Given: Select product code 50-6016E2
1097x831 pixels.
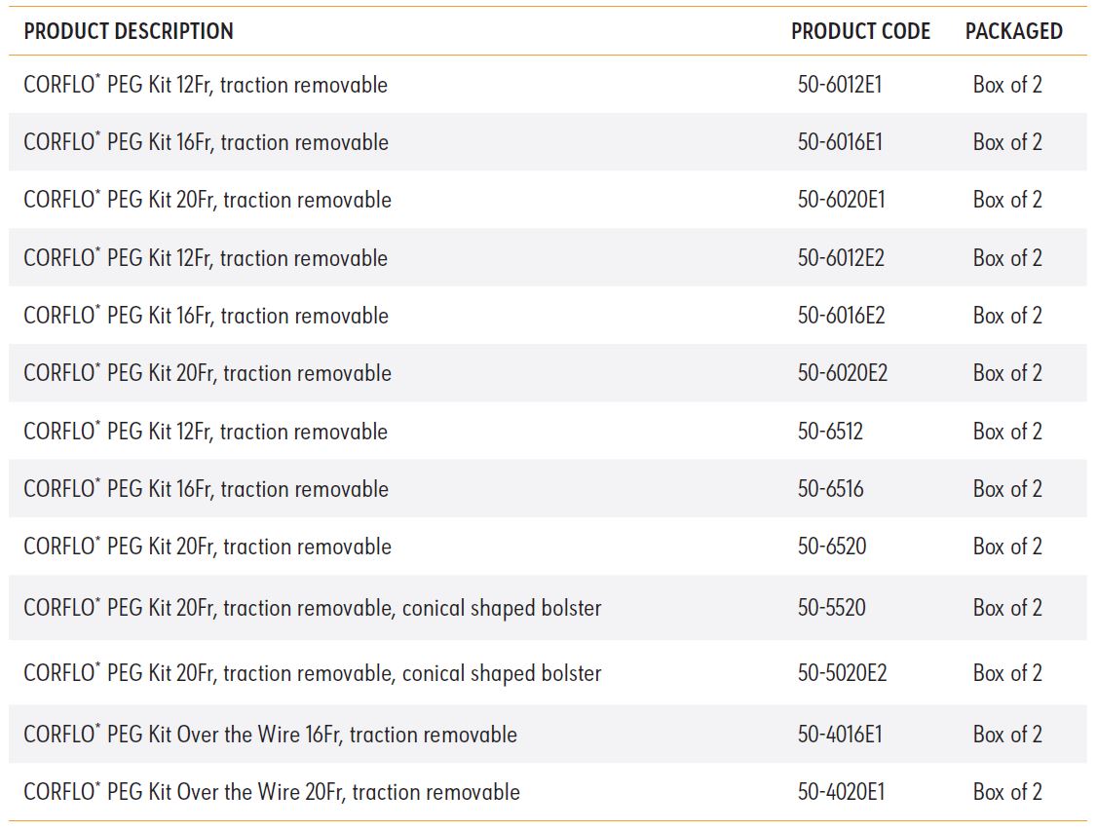Looking at the screenshot, I should [842, 316].
